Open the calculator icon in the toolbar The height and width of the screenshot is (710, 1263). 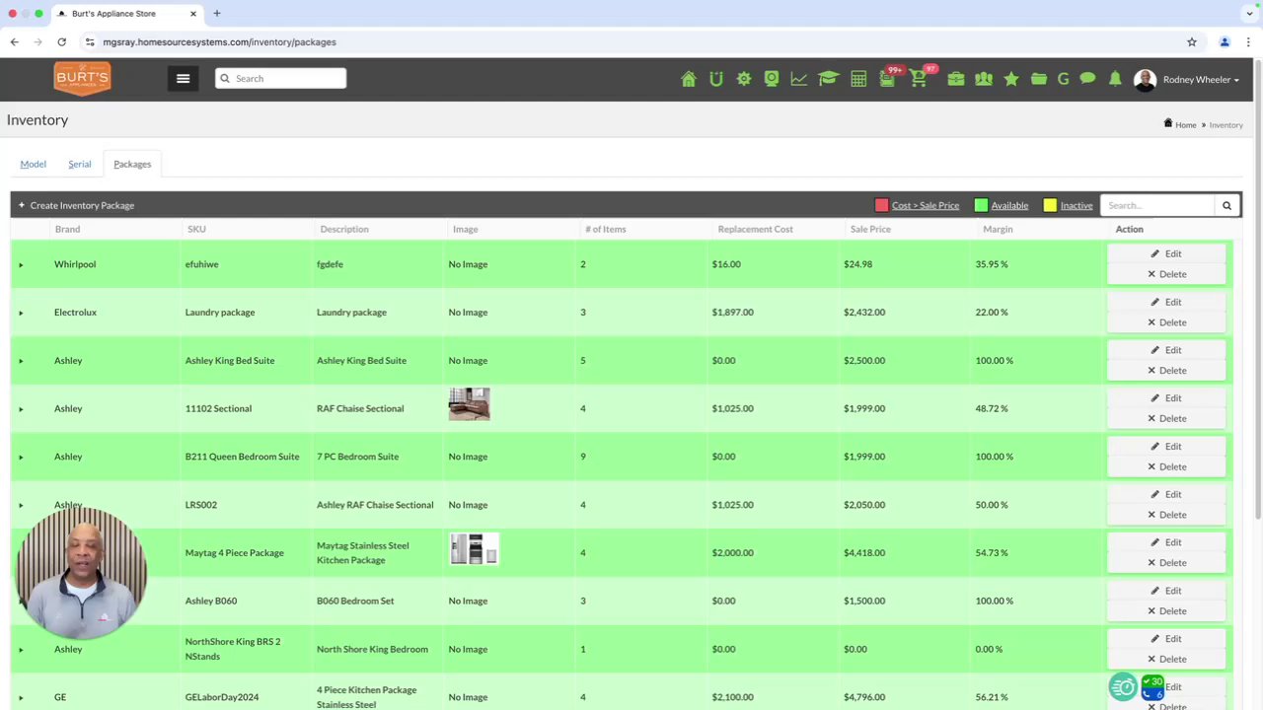(x=858, y=79)
